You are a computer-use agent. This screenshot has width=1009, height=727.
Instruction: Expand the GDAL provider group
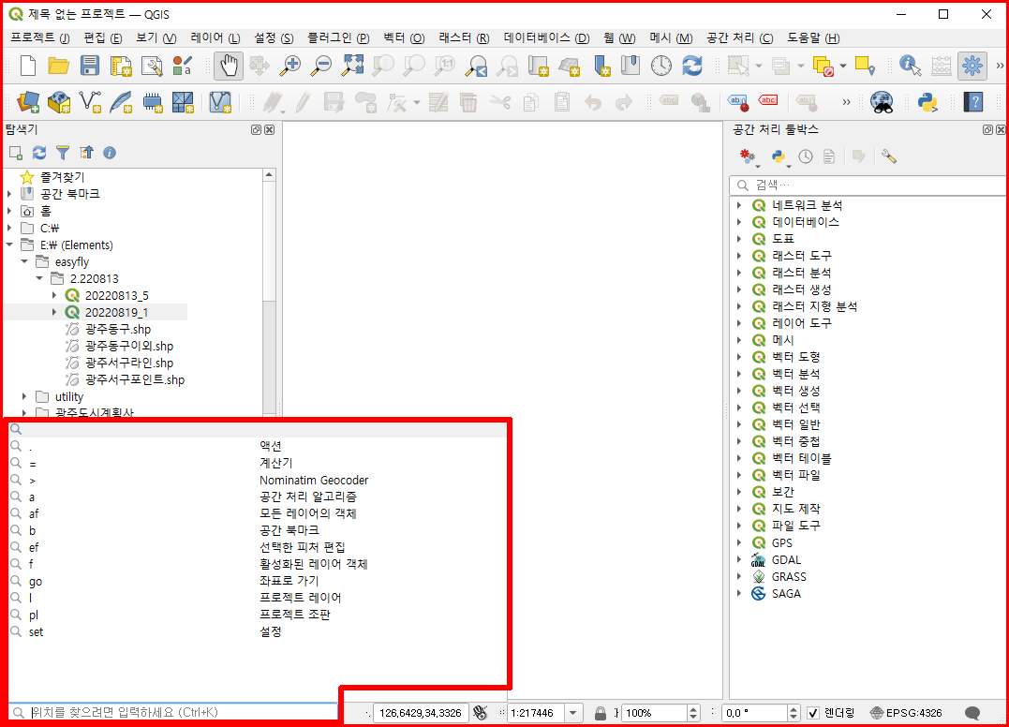[739, 559]
